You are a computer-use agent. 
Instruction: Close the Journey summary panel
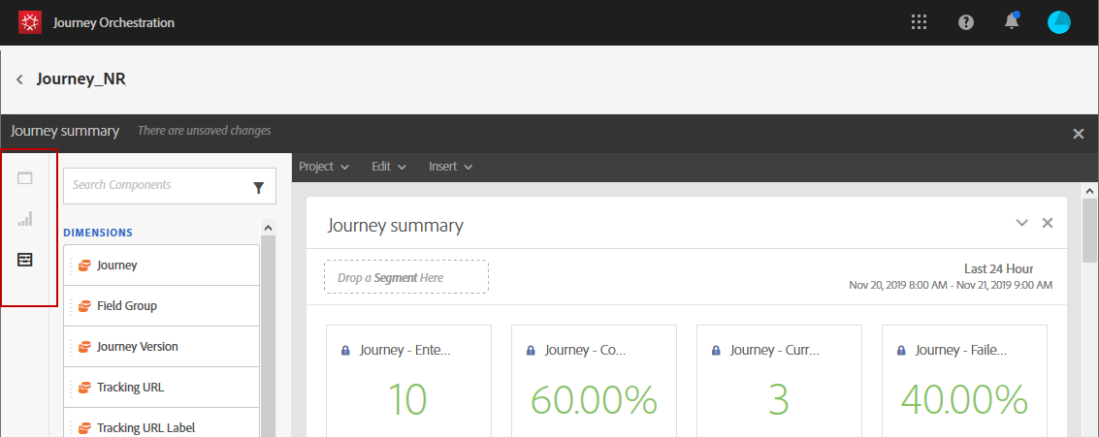coord(1048,224)
